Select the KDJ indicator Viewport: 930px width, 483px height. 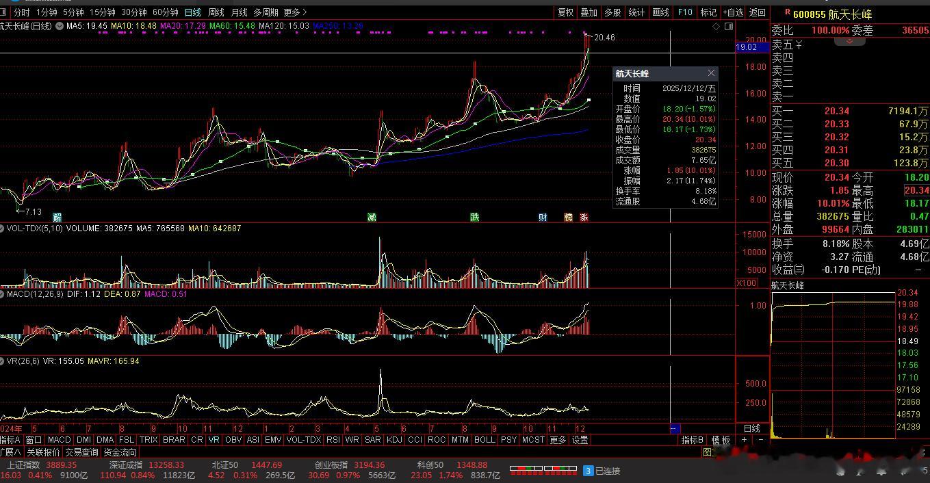click(394, 440)
